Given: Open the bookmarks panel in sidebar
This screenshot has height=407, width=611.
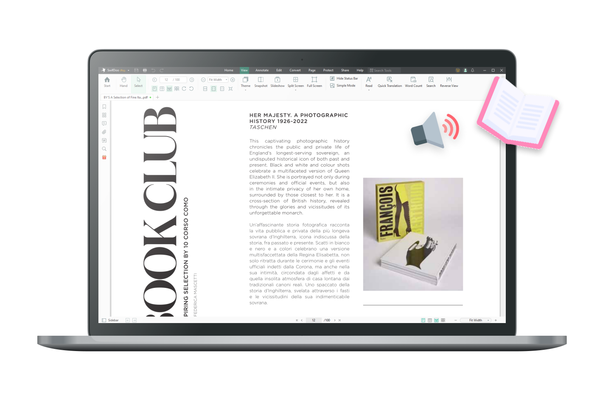Looking at the screenshot, I should coord(104,107).
